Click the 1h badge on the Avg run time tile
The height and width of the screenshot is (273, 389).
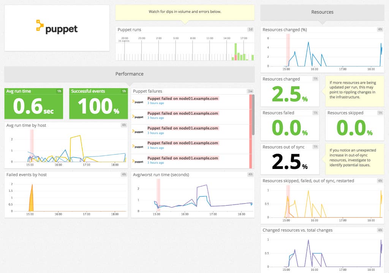tap(59, 91)
